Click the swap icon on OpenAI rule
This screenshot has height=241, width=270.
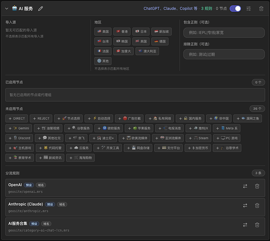(245, 186)
